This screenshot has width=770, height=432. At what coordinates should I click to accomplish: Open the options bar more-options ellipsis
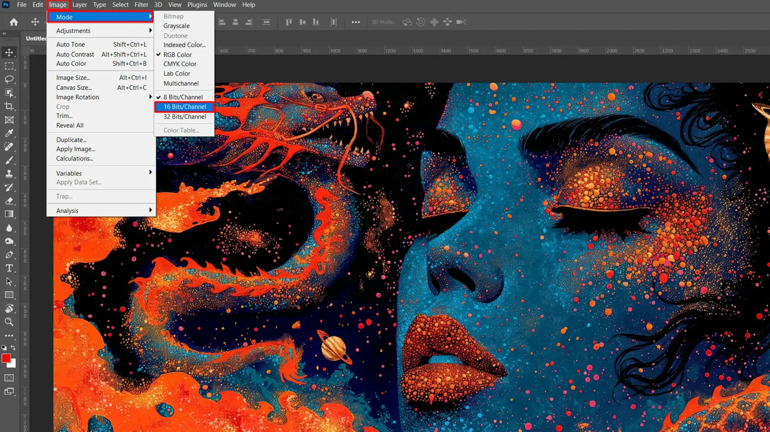[x=356, y=22]
